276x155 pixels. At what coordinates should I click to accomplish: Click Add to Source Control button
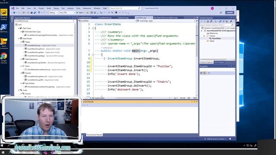(215, 139)
